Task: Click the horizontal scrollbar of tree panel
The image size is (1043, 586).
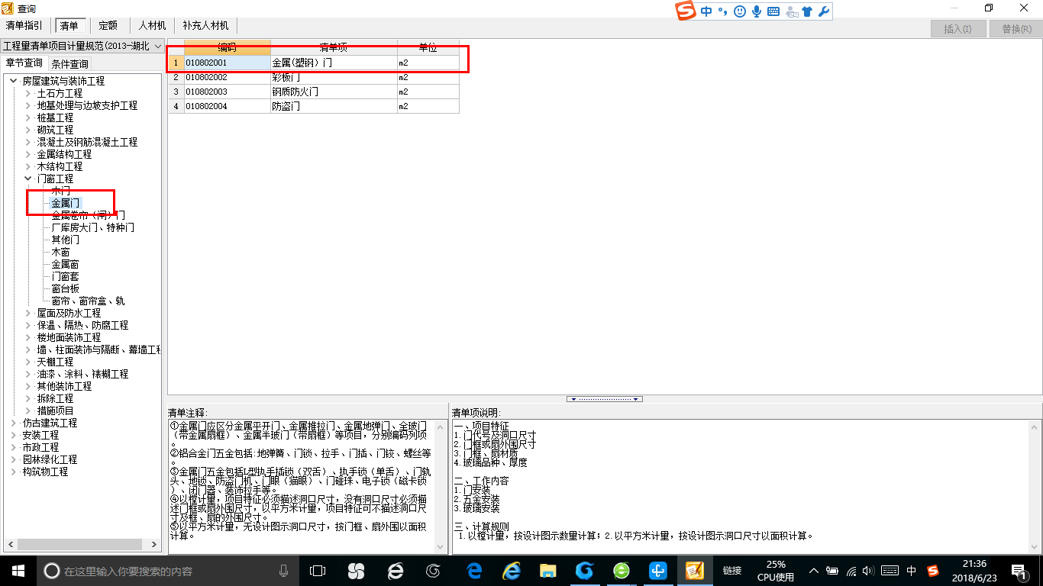Action: [82, 545]
